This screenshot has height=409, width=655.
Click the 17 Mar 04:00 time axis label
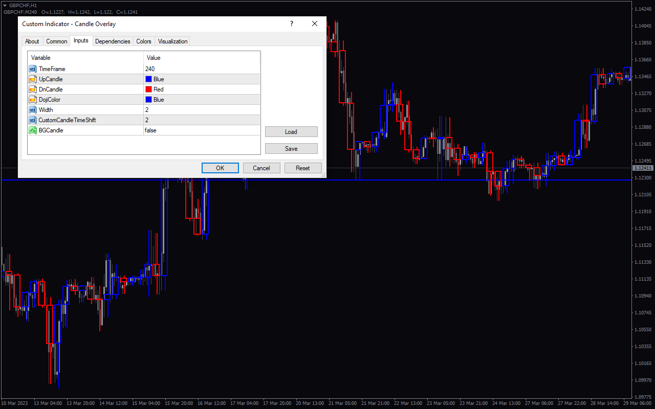[245, 403]
